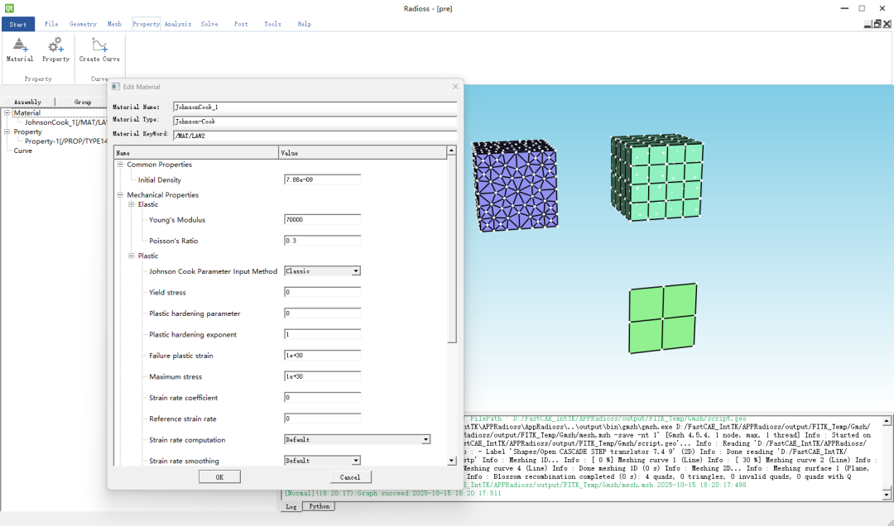Click the Name column header
This screenshot has width=894, height=526.
(x=196, y=153)
